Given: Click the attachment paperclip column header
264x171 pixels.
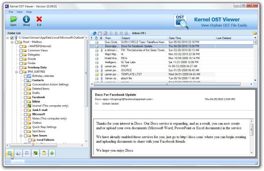Looking at the screenshot, I should click(x=101, y=38).
